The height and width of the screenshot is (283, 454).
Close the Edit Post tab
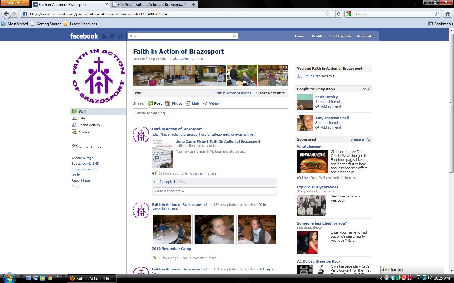tap(185, 4)
